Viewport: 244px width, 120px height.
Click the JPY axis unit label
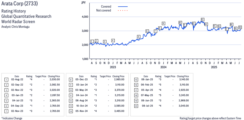pyautogui.click(x=84, y=3)
